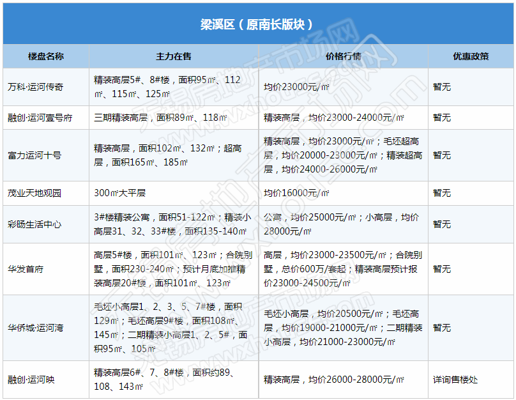Click the 融创·运河壹号府 property name
The height and width of the screenshot is (400, 516).
pyautogui.click(x=40, y=118)
